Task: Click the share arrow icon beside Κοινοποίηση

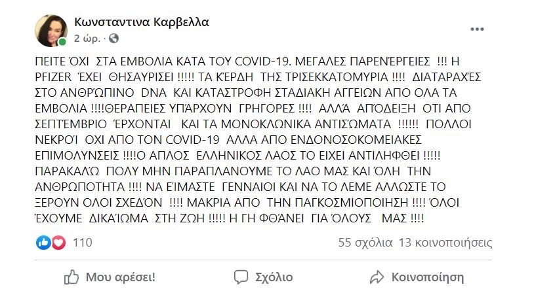Action: tap(377, 275)
